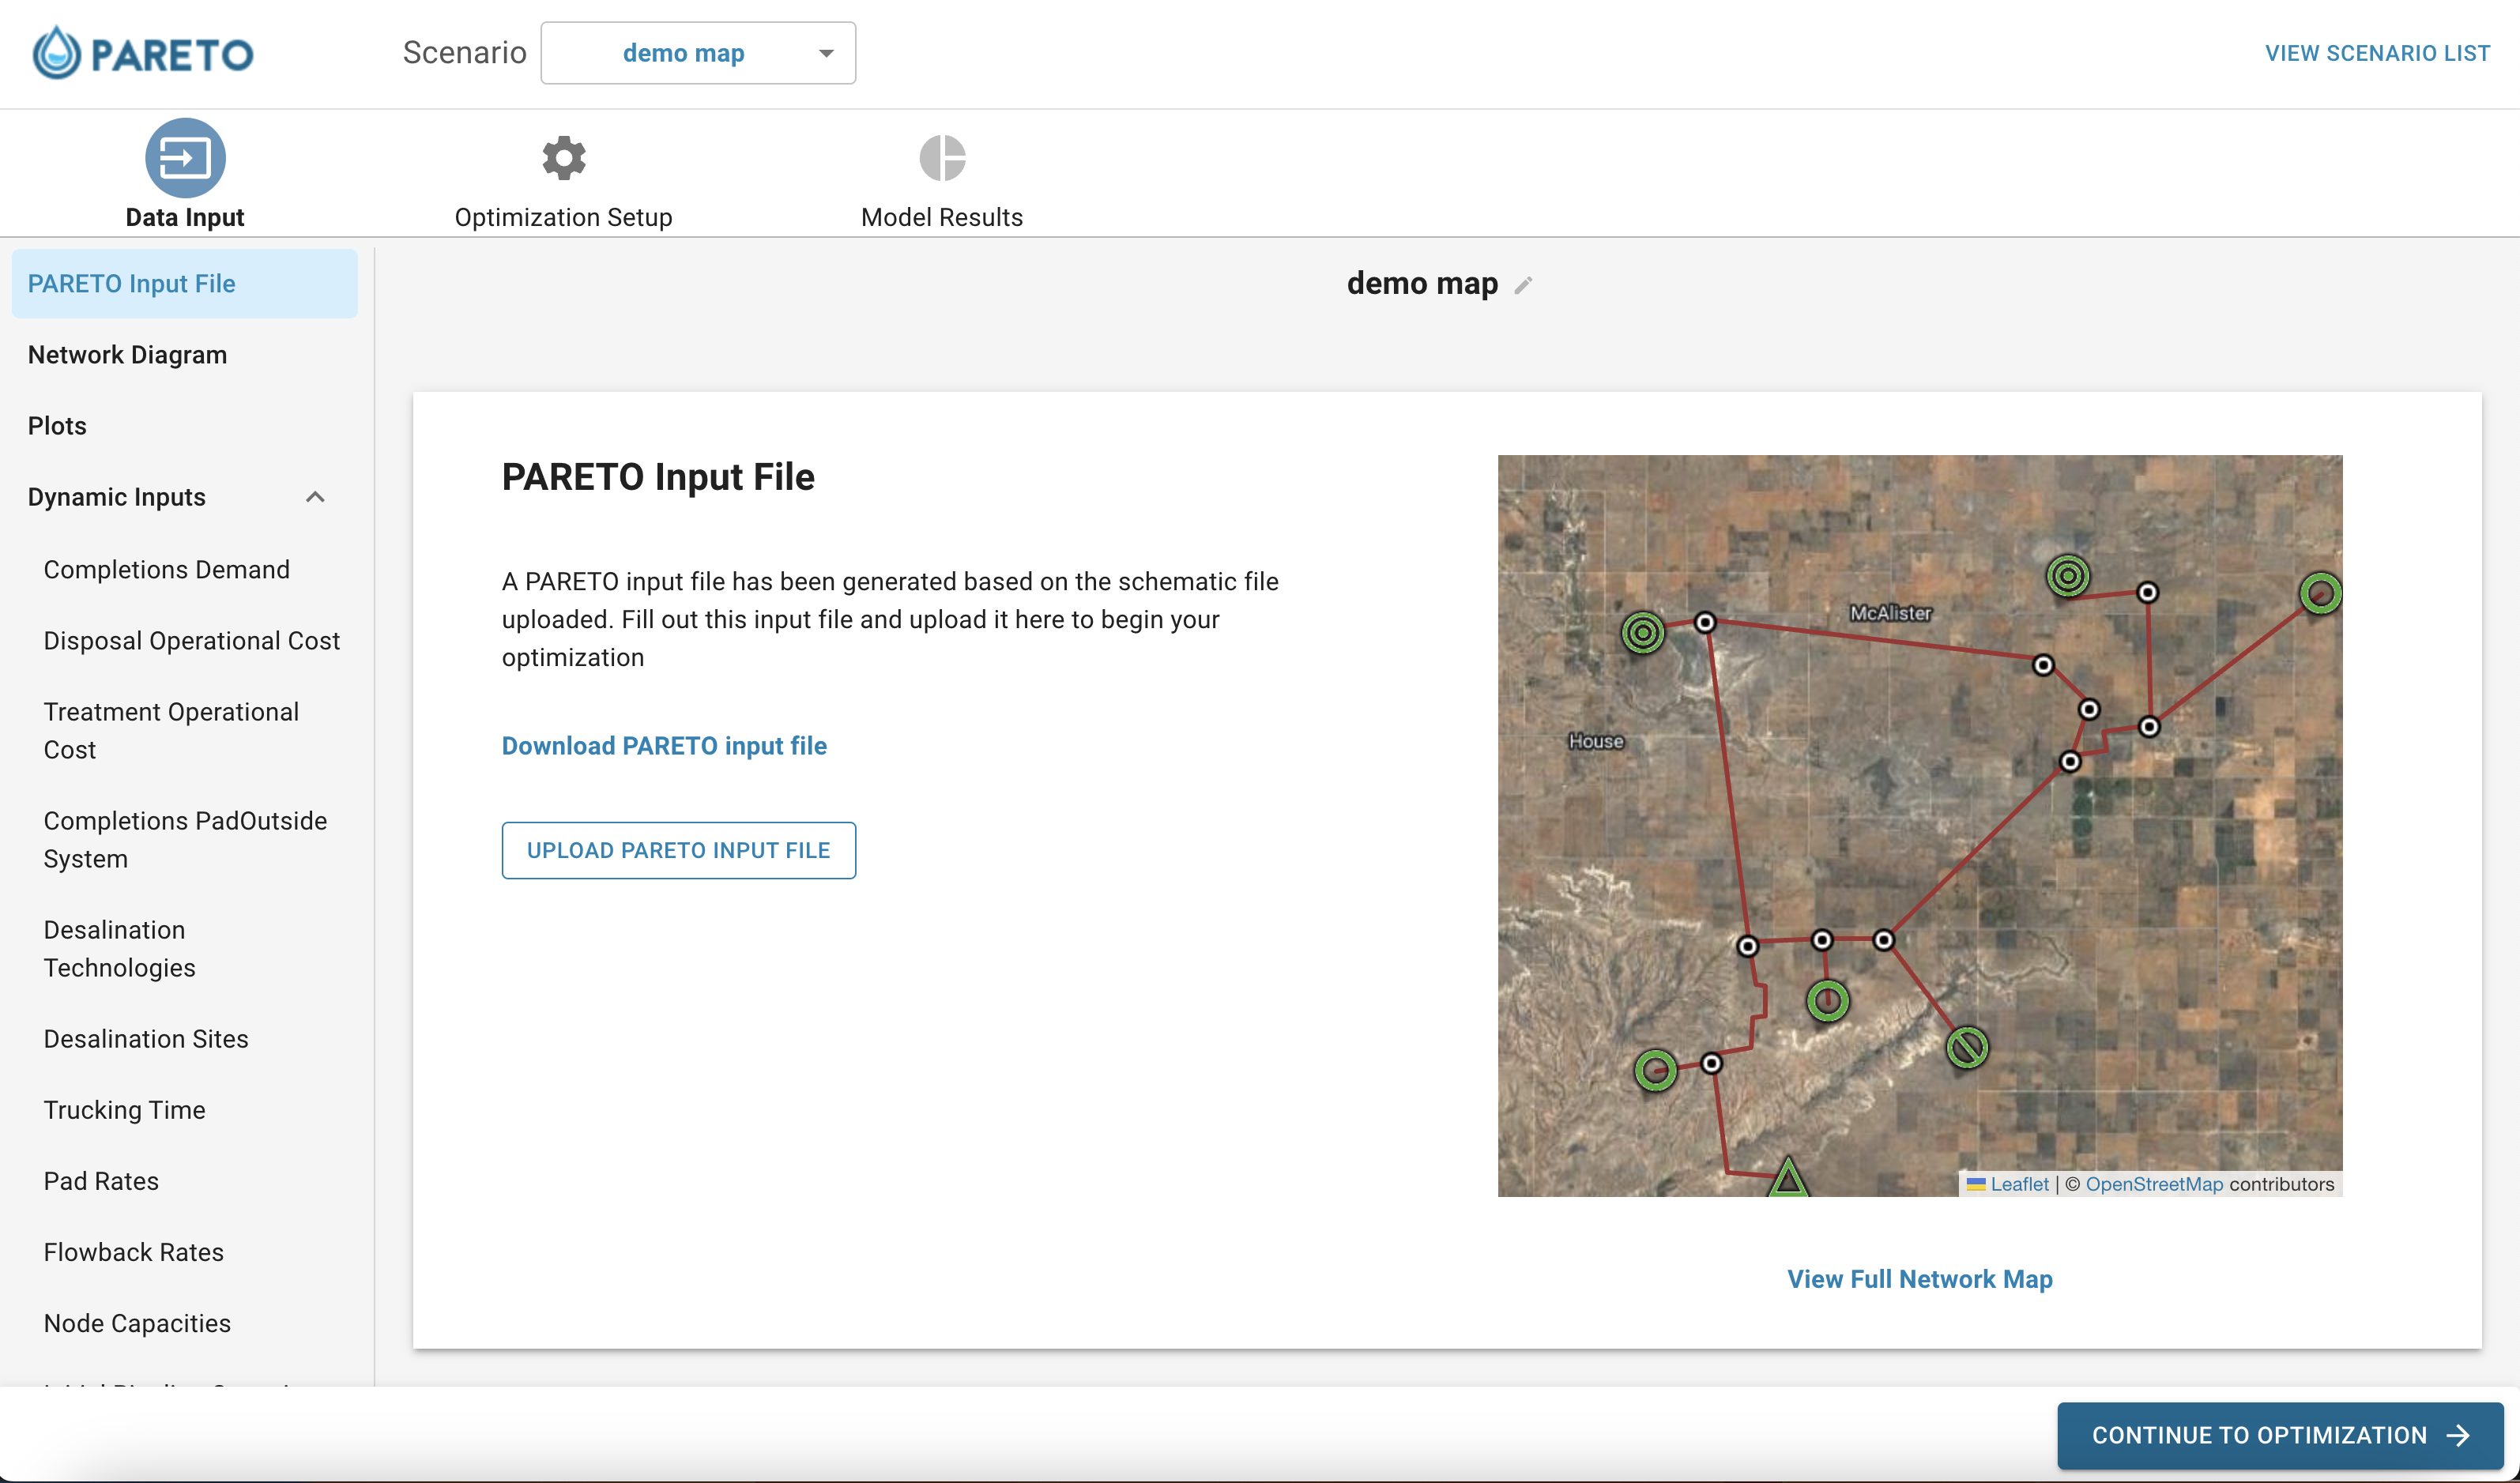Image resolution: width=2520 pixels, height=1483 pixels.
Task: Collapse the Dynamic Inputs section
Action: point(315,497)
